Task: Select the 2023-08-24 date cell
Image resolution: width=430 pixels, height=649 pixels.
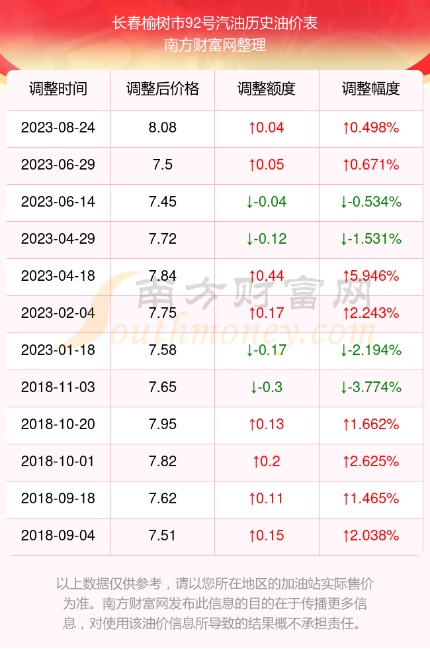Action: tap(58, 127)
